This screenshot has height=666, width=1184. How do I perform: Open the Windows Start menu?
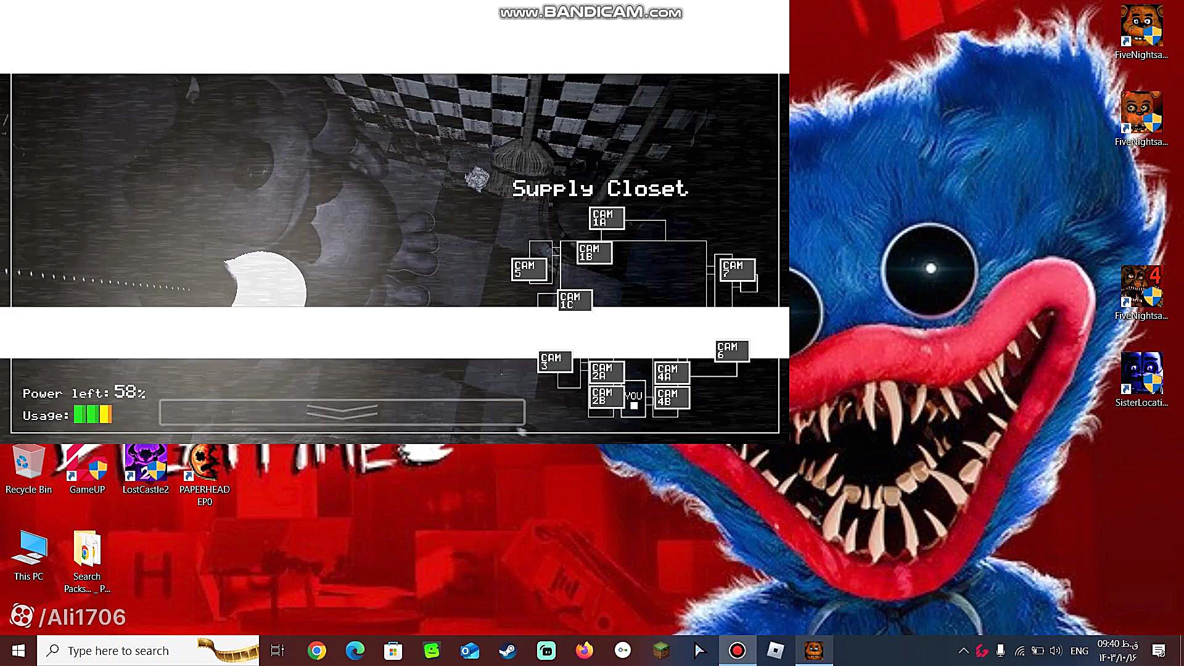(x=18, y=651)
